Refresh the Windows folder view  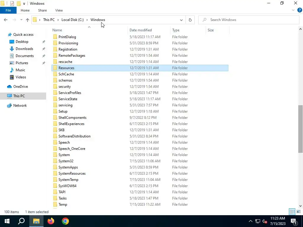click(x=190, y=20)
